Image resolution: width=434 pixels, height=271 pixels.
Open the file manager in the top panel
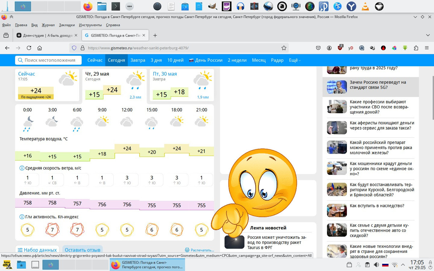pyautogui.click(x=102, y=6)
